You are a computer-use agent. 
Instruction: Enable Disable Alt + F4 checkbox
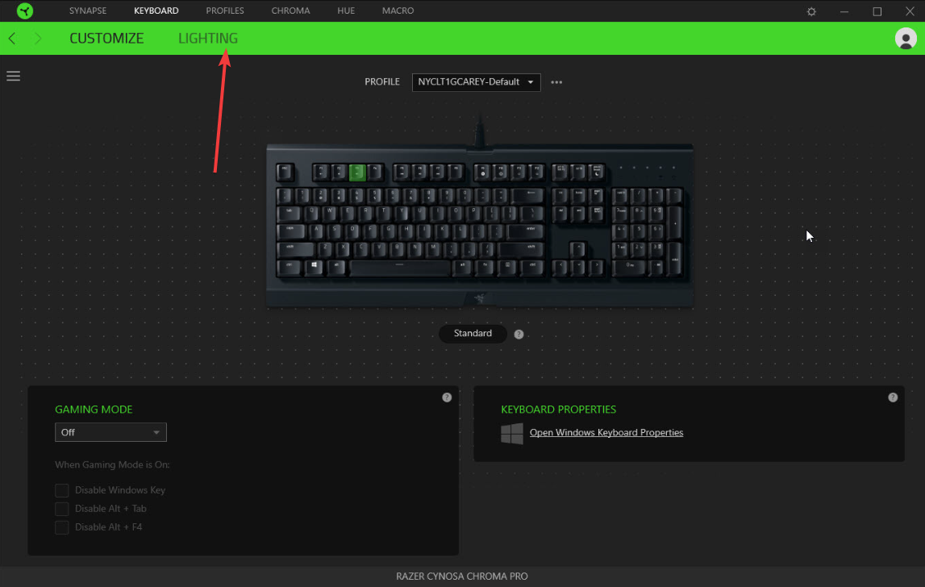point(61,527)
